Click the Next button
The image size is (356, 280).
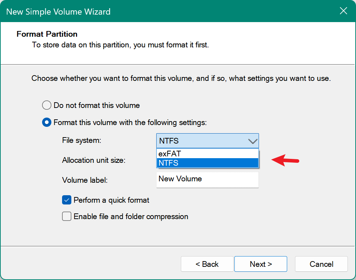click(x=260, y=264)
